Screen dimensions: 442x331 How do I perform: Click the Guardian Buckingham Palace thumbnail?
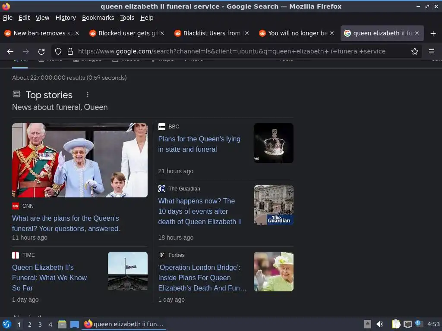pyautogui.click(x=273, y=205)
